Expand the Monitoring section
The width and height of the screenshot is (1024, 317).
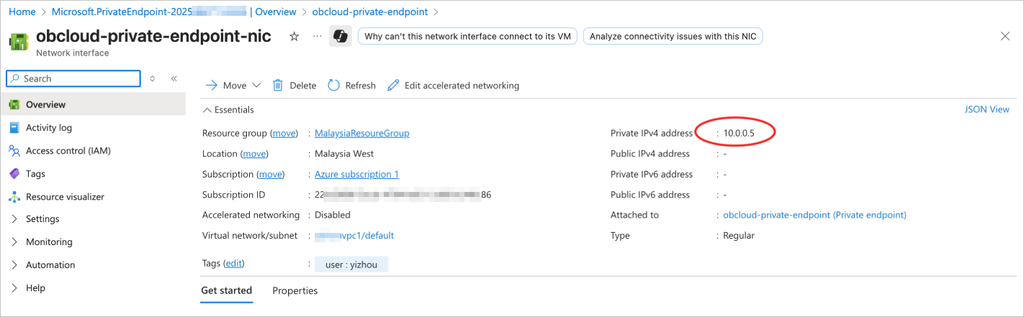pos(49,242)
